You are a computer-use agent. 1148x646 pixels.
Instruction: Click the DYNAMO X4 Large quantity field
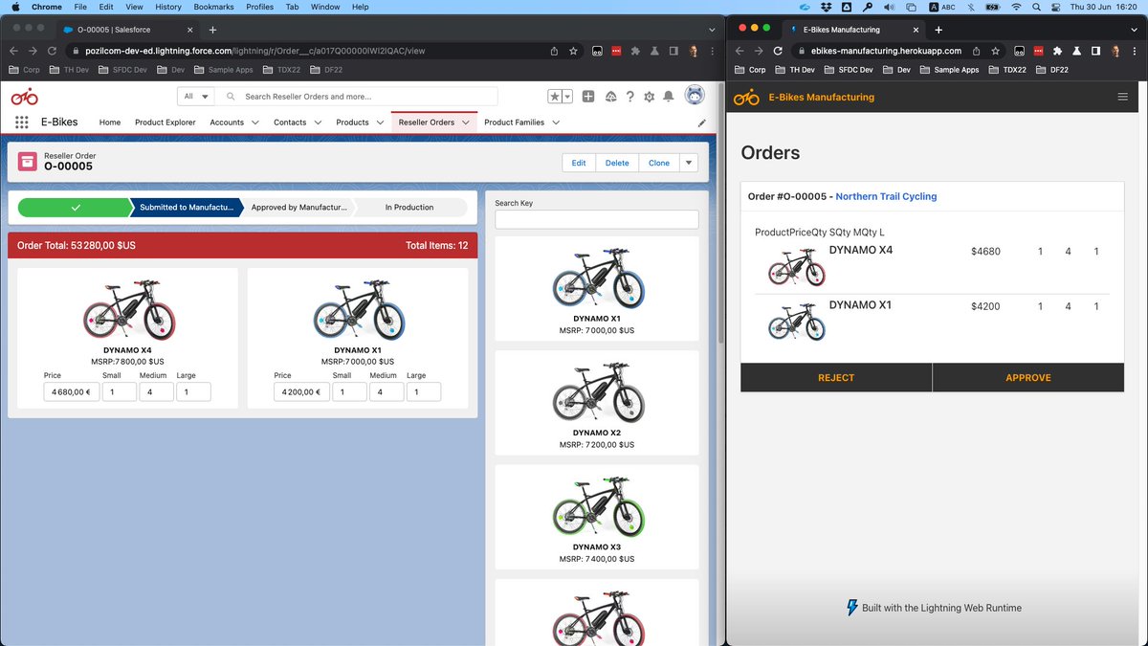tap(193, 391)
